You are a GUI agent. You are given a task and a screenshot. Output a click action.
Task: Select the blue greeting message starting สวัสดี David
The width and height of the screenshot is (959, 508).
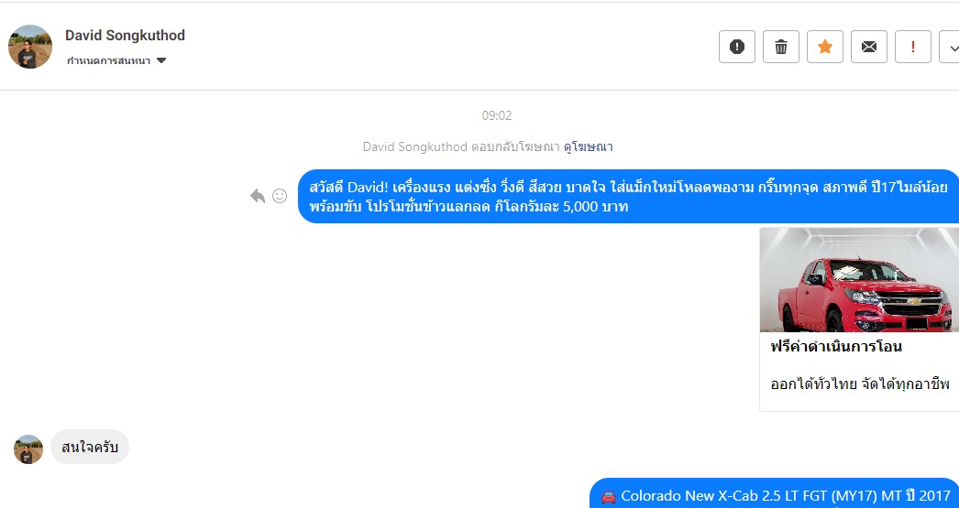tap(628, 196)
